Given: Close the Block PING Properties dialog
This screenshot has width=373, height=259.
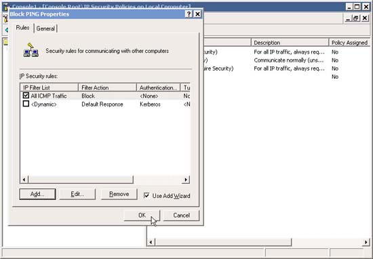Looking at the screenshot, I should [x=197, y=14].
